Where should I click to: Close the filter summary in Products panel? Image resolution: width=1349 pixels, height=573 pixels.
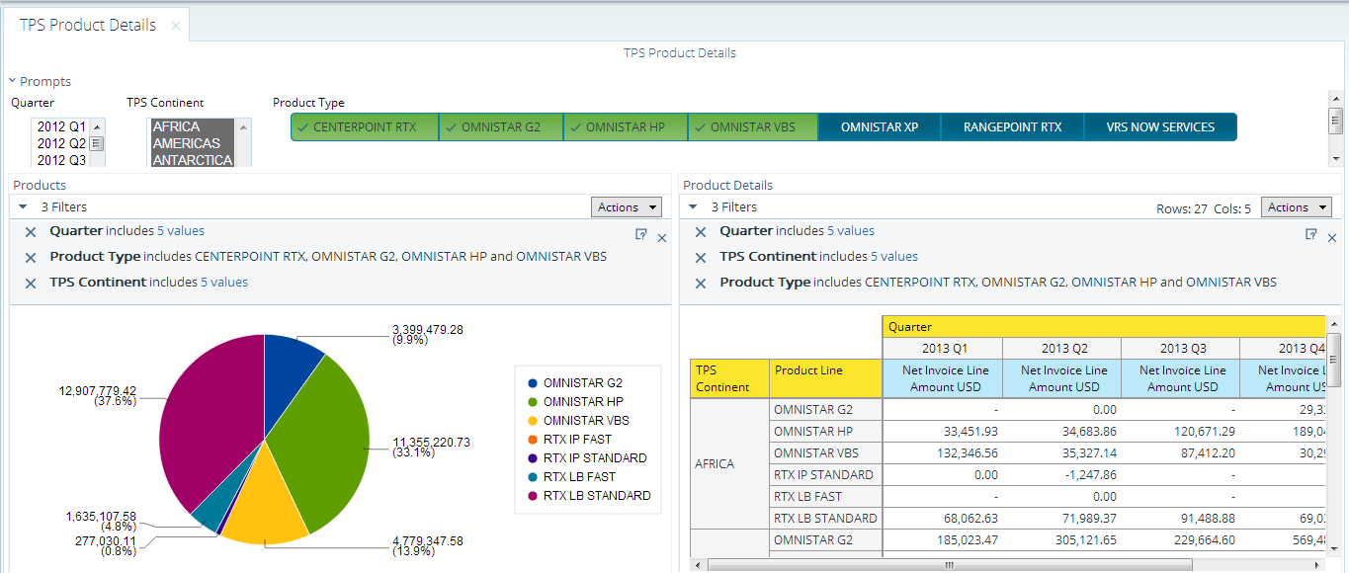click(x=662, y=238)
